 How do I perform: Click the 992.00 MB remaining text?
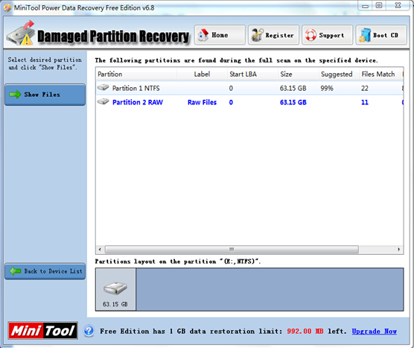[305, 331]
